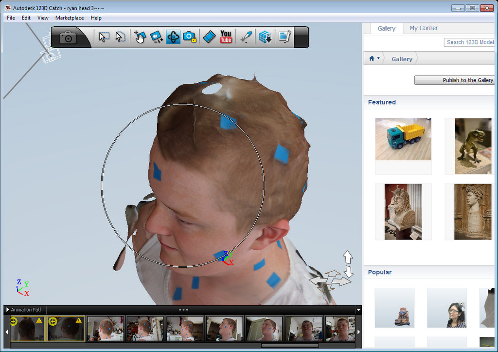Expand the Animation Path panel
This screenshot has height=352, width=498.
pos(8,310)
